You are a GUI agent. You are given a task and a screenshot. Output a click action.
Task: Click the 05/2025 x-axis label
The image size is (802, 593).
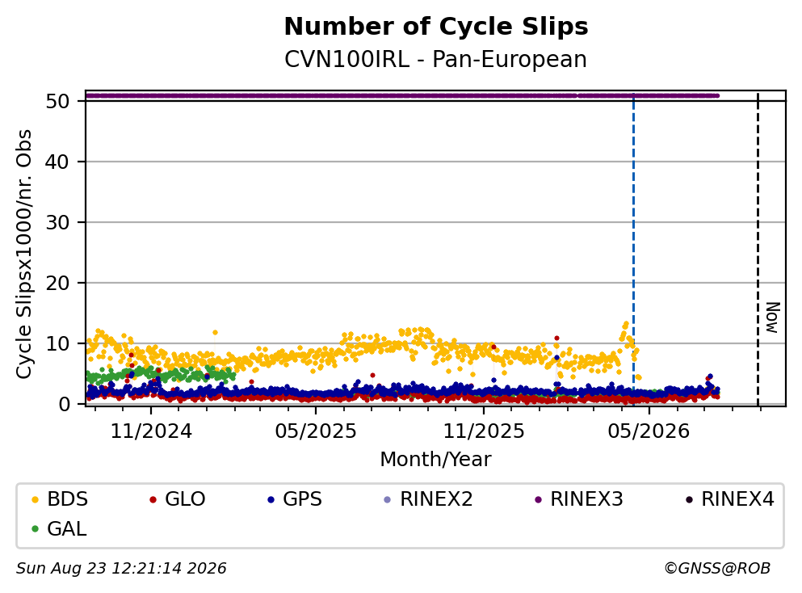point(316,431)
